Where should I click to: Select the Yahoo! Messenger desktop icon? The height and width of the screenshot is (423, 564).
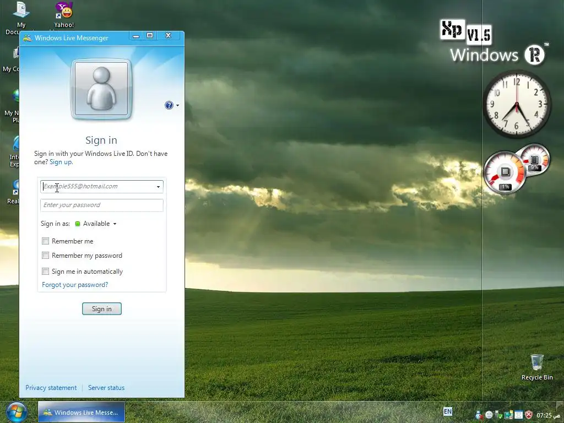[64, 15]
